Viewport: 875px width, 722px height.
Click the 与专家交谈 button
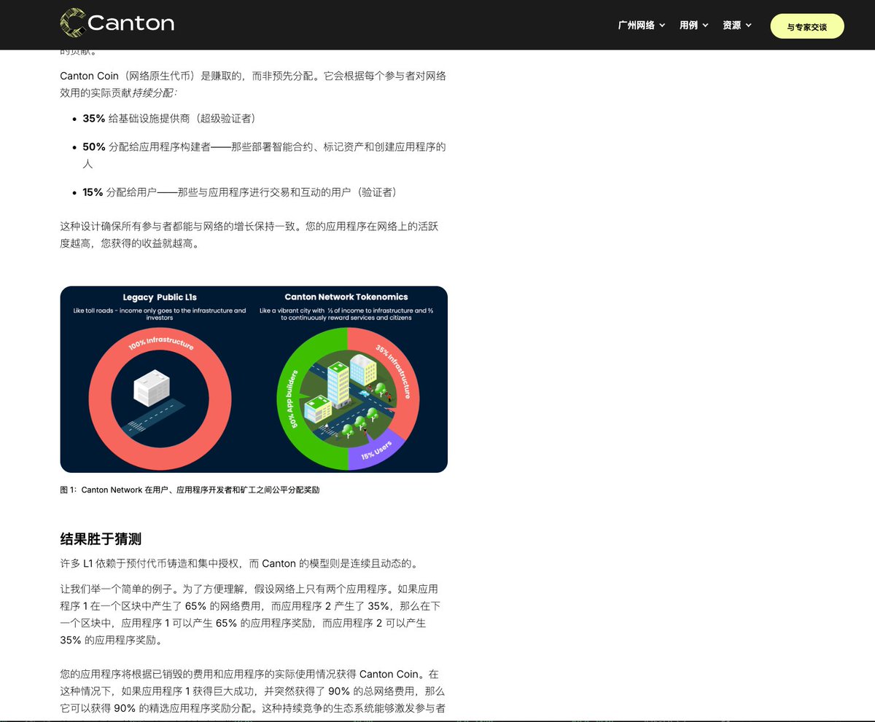point(807,26)
